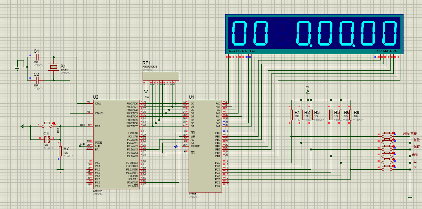The height and width of the screenshot is (209, 422).
Task: Select resistor R7 below the reset circuit
Action: [60, 151]
